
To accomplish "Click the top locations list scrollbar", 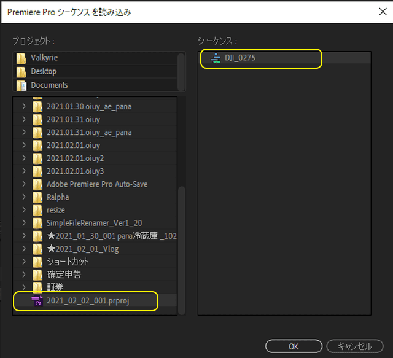I will 181,72.
